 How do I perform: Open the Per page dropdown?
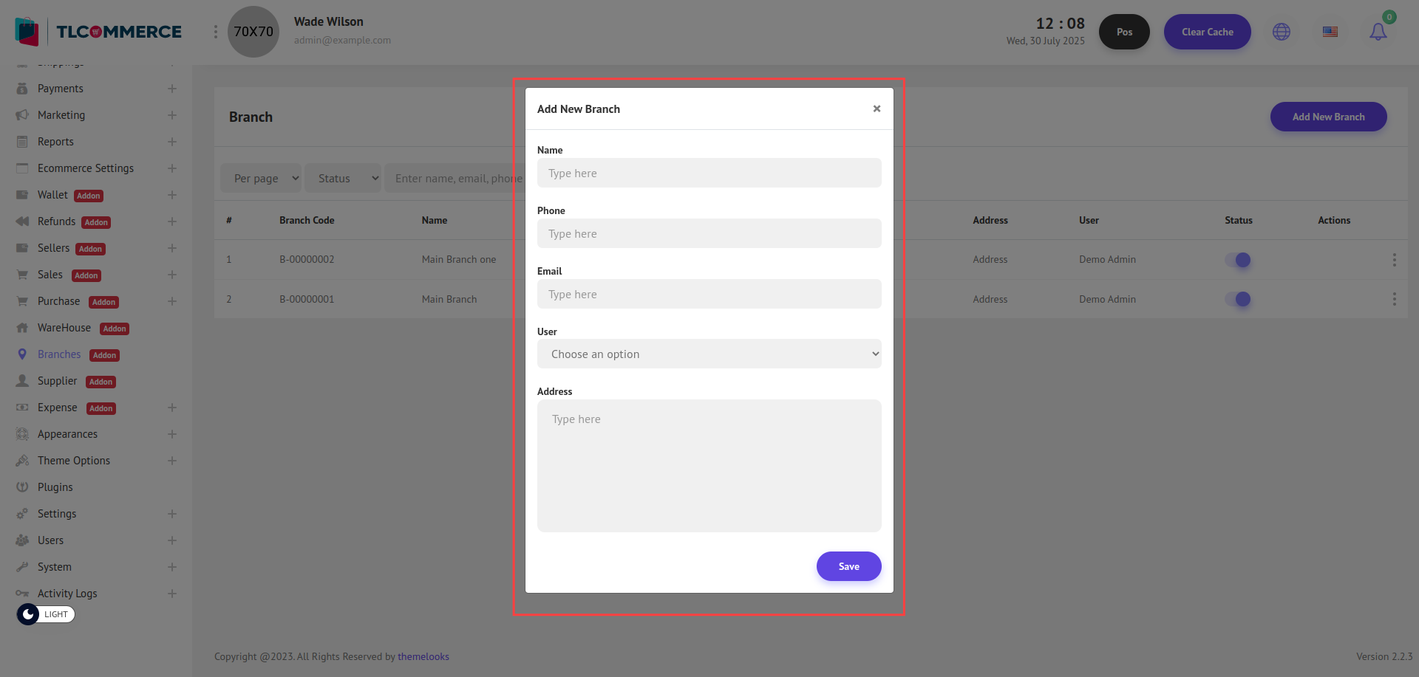[261, 178]
